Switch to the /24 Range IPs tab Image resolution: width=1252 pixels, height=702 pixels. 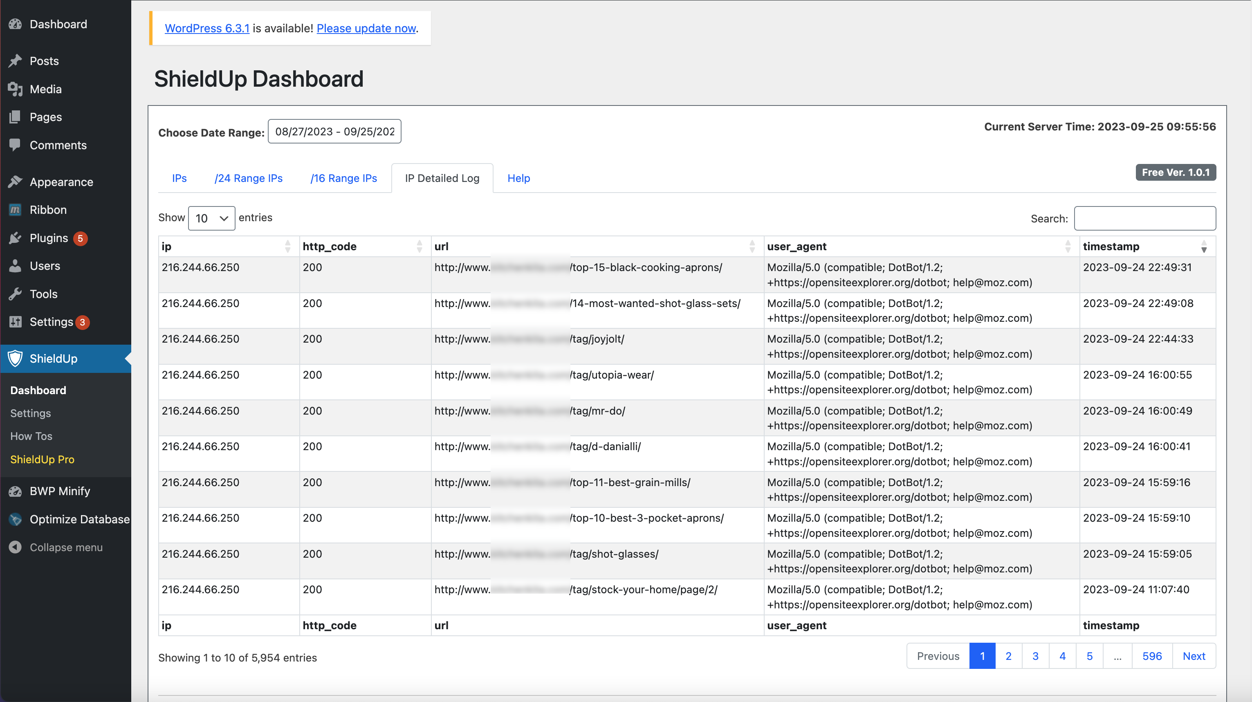coord(248,178)
